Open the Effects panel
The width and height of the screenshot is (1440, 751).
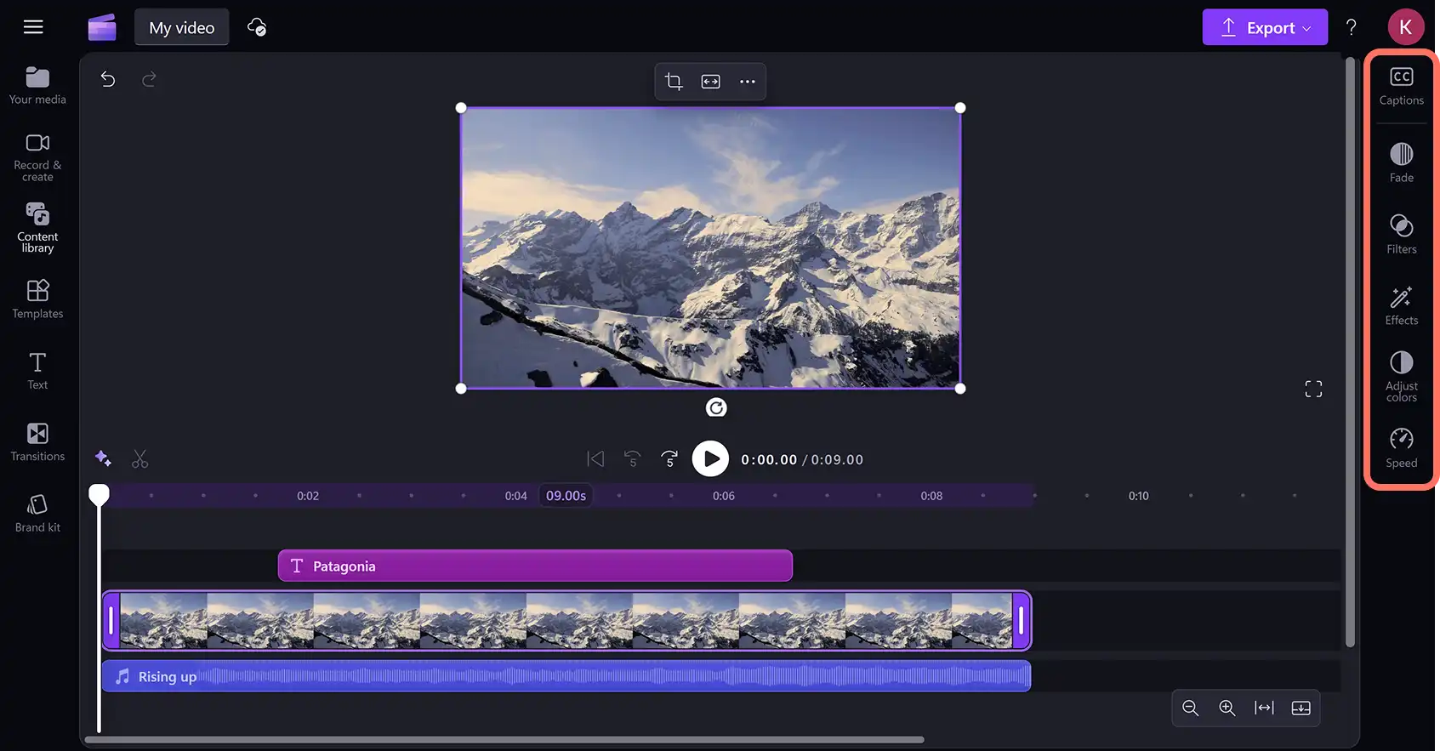point(1401,305)
